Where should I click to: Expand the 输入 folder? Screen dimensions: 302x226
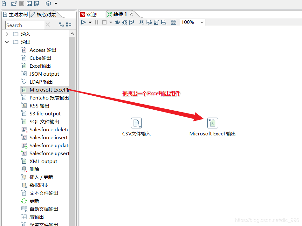[7, 34]
